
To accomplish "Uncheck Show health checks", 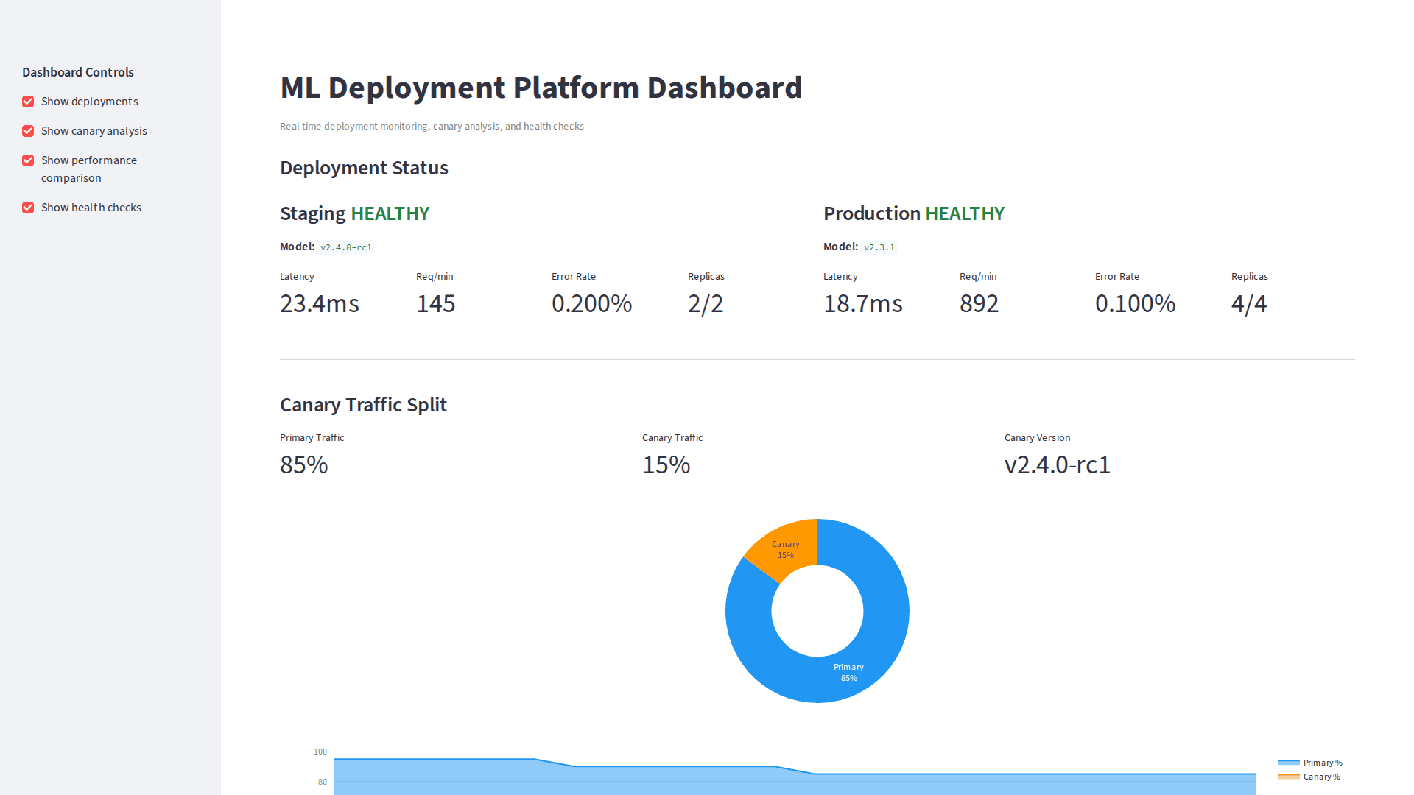I will [28, 208].
